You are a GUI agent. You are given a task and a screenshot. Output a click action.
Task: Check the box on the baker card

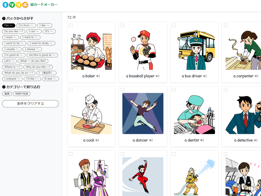(71, 25)
